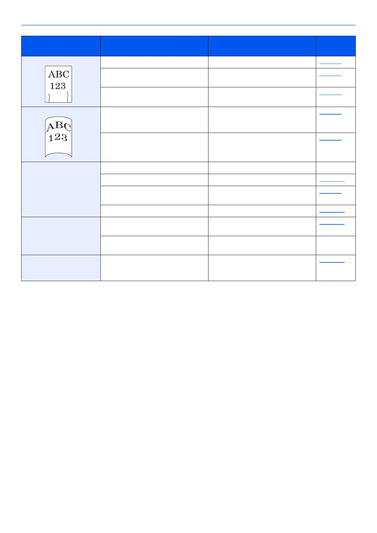Click the first blue header cell of the table
377x533 pixels.
[61, 46]
